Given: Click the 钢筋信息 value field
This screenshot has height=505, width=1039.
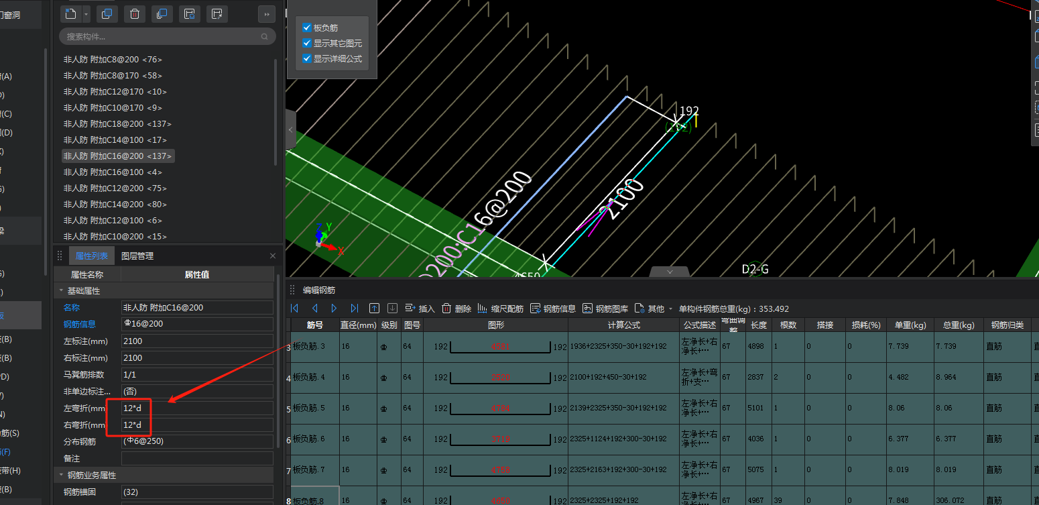Looking at the screenshot, I should coord(197,324).
